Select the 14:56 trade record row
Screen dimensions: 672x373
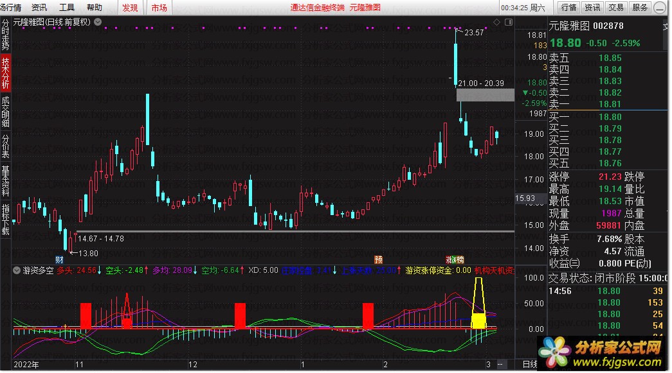[608, 291]
